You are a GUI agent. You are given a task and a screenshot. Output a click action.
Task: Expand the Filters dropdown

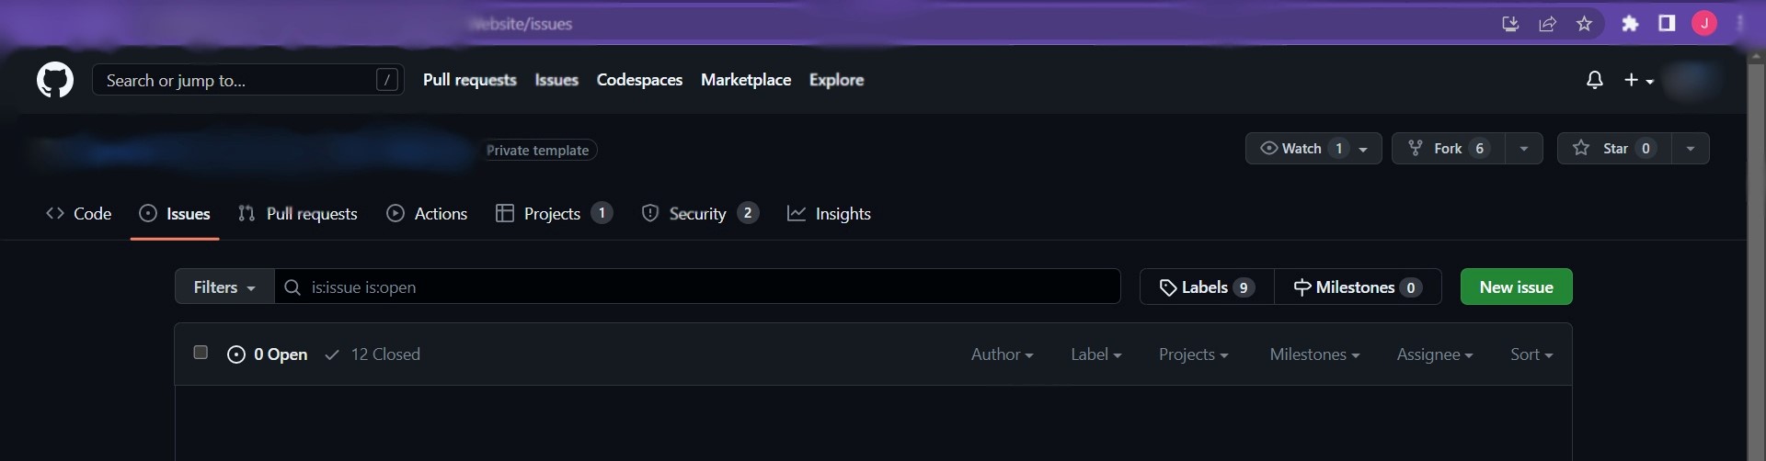click(224, 287)
